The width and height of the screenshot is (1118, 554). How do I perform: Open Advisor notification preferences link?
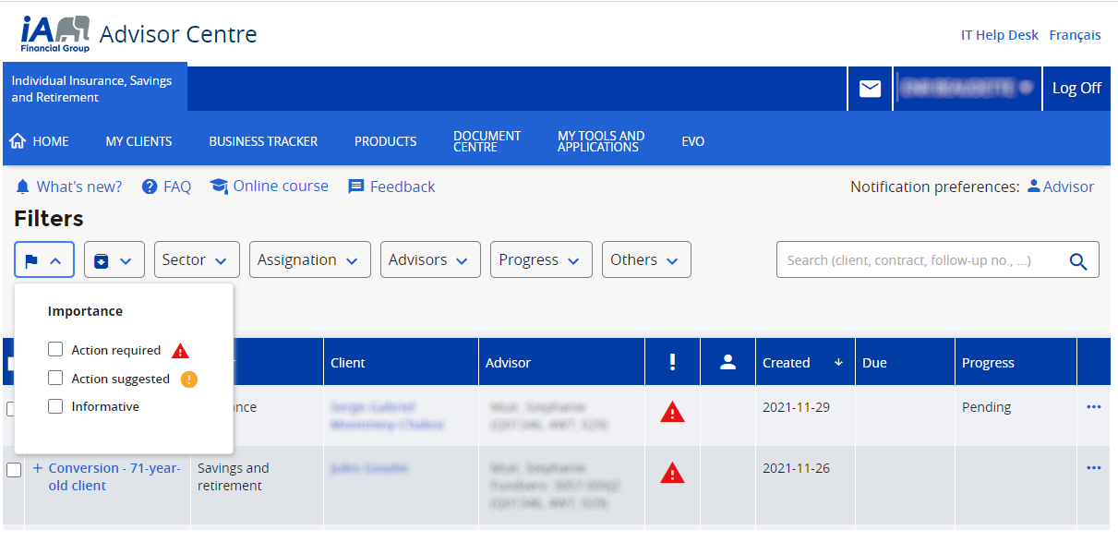[x=1061, y=187]
